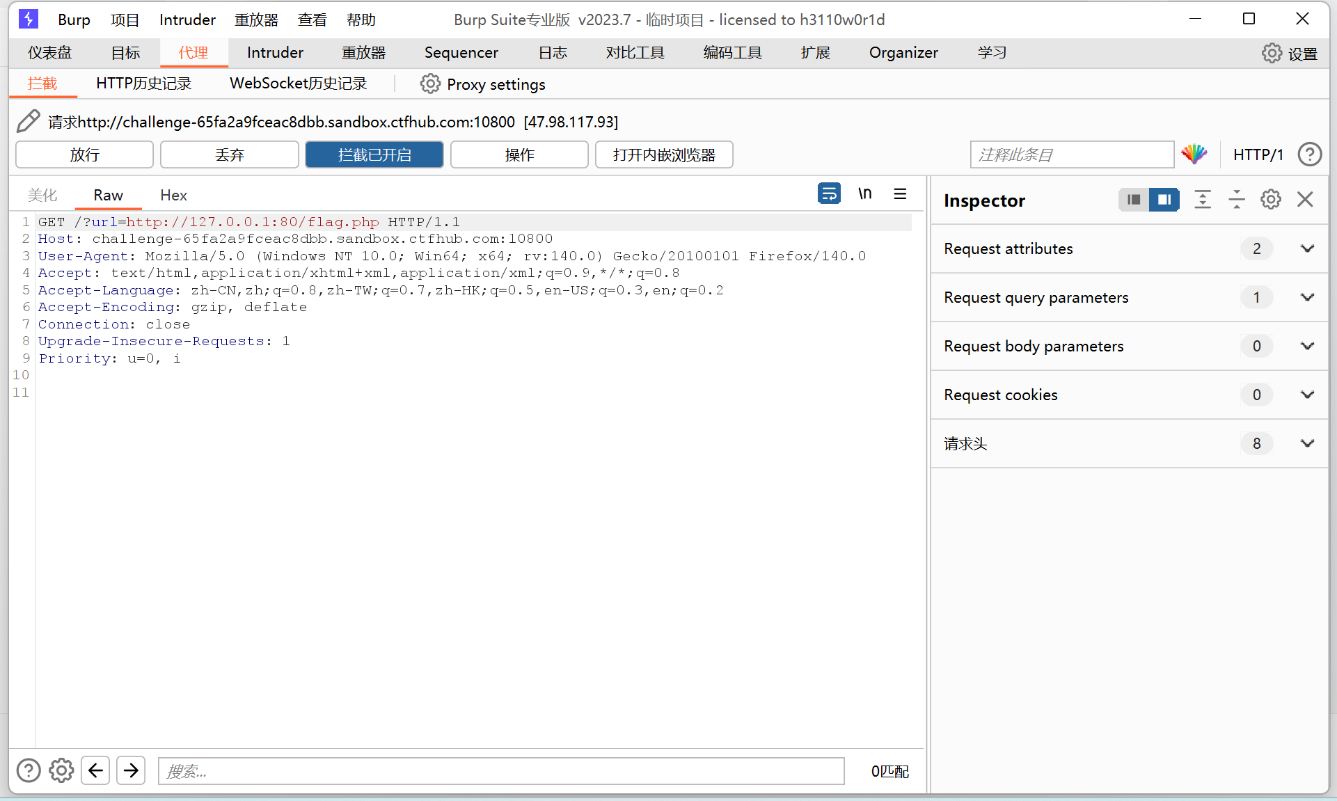The image size is (1337, 801).
Task: Expand Request cookies in Inspector
Action: pos(1308,395)
